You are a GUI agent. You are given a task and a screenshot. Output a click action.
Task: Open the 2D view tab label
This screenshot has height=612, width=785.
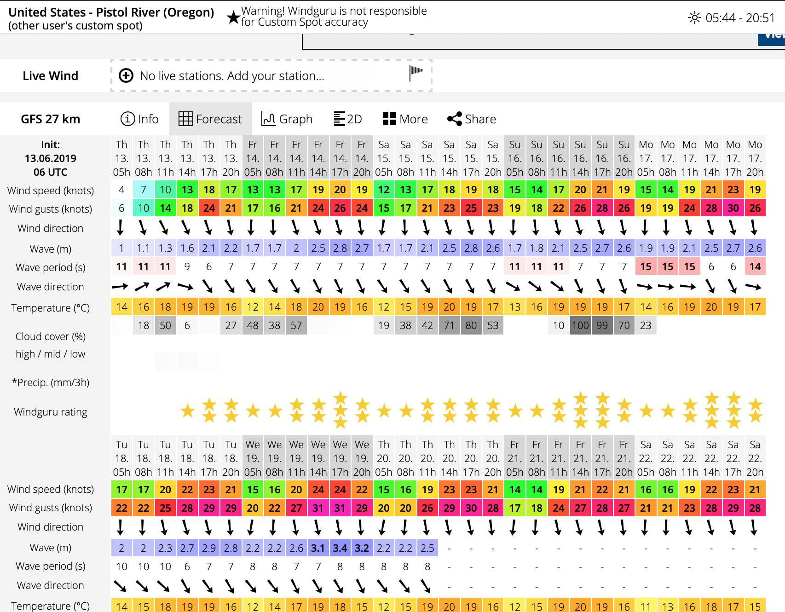pyautogui.click(x=354, y=119)
